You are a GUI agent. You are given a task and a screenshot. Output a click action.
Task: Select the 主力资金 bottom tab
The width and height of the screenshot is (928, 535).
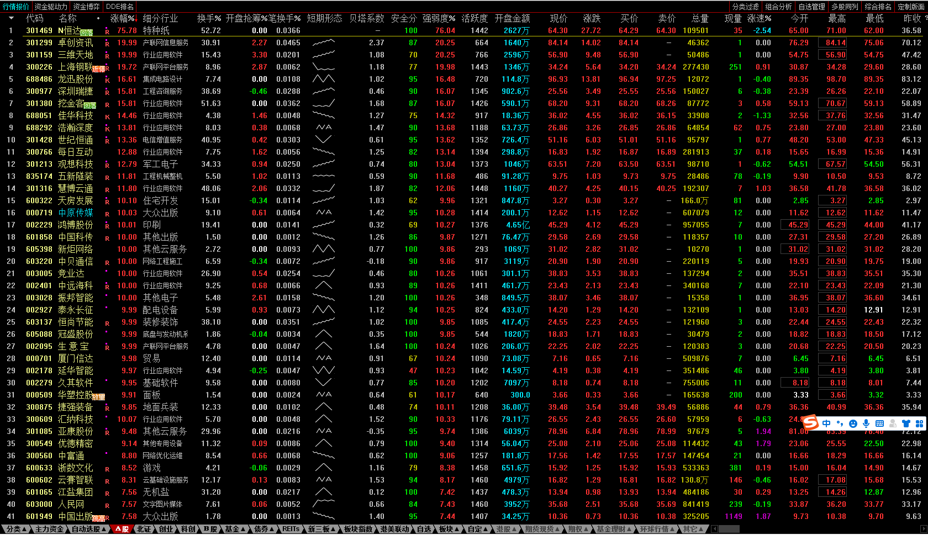[49, 529]
